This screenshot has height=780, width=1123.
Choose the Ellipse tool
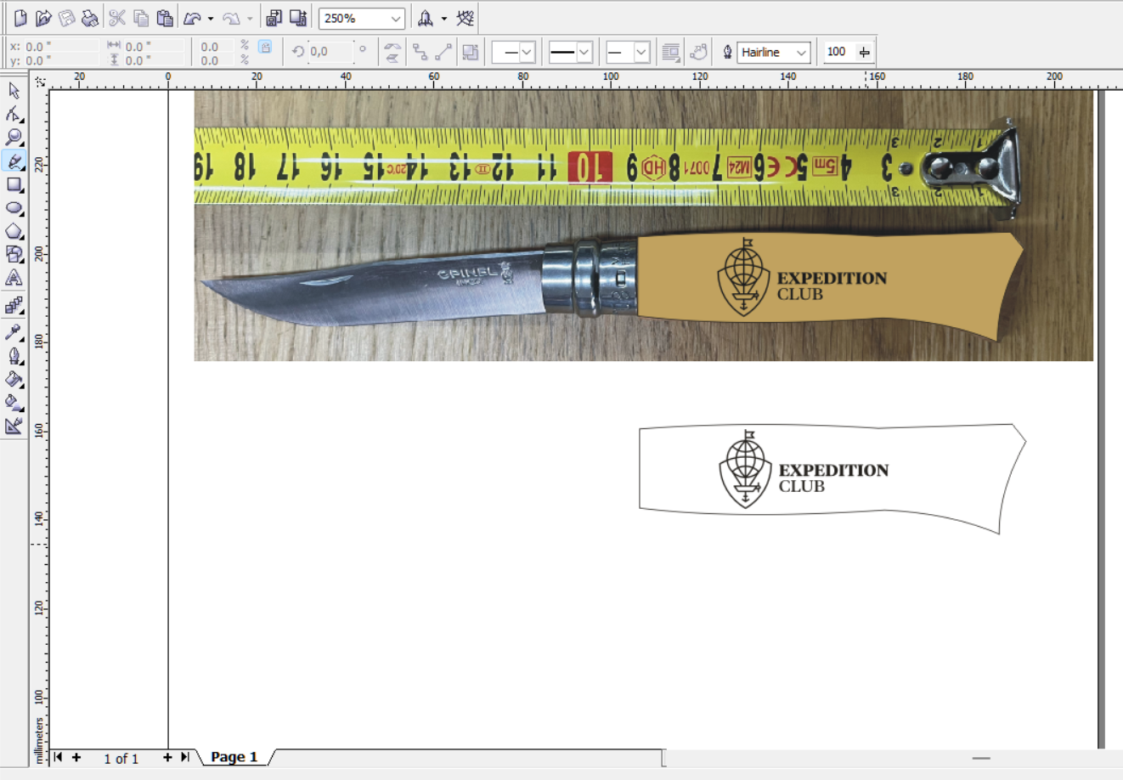tap(14, 208)
